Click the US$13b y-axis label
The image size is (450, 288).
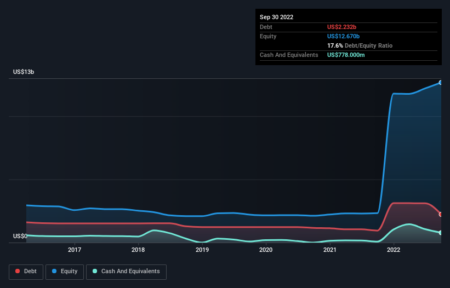pyautogui.click(x=24, y=72)
